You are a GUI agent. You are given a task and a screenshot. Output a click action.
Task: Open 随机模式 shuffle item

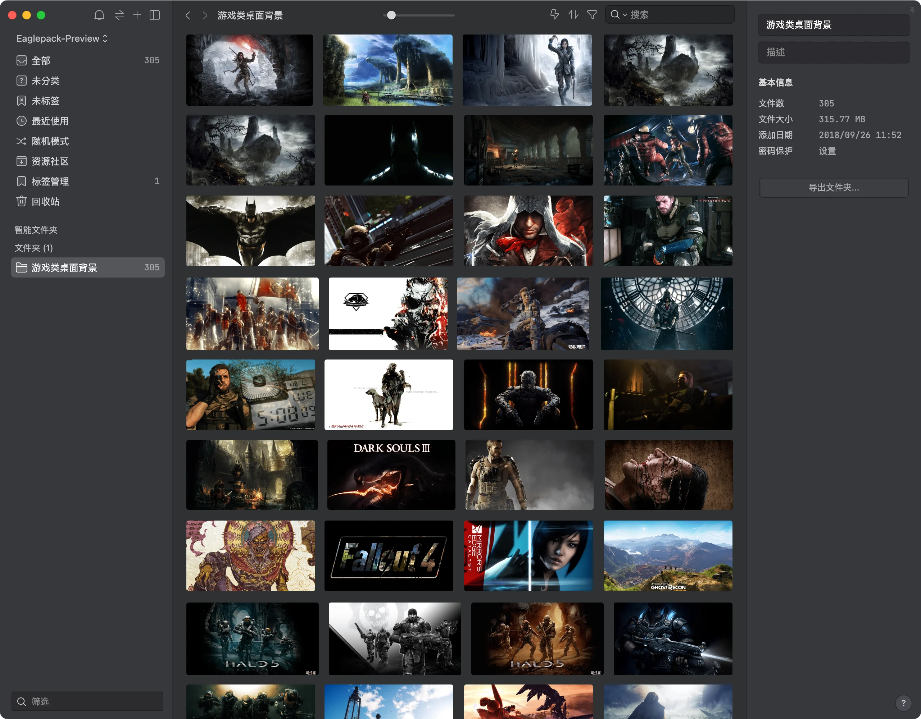[x=88, y=141]
